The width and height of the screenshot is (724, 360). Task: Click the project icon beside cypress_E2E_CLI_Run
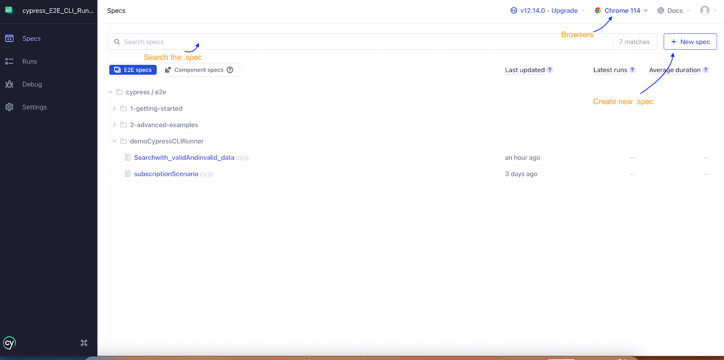9,10
